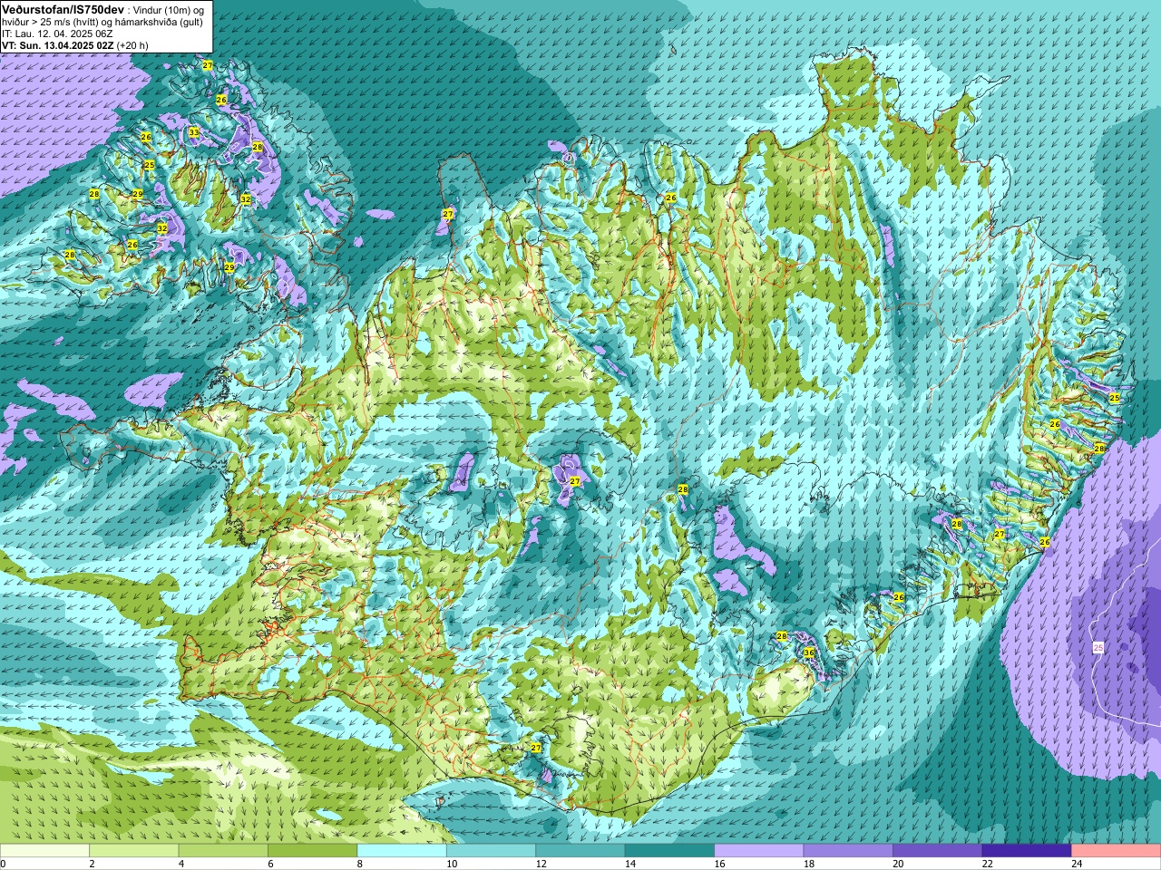Click the '14' tick label on the legend
Screen dimensions: 1161x870
630,864
